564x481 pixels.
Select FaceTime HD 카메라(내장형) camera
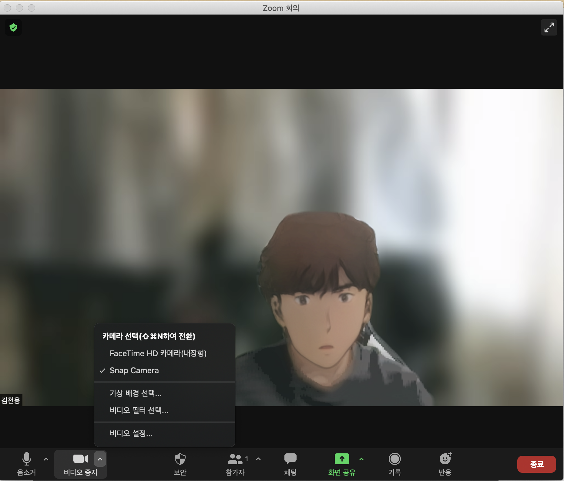tap(165, 353)
